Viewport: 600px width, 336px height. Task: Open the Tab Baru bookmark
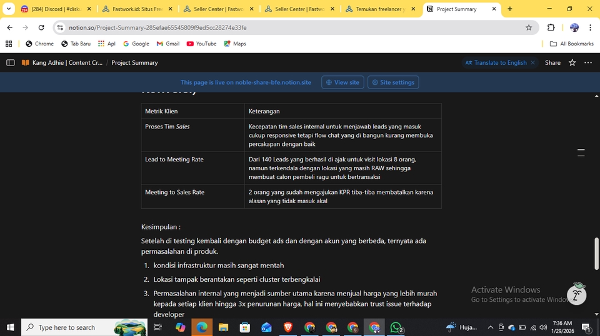(x=76, y=44)
